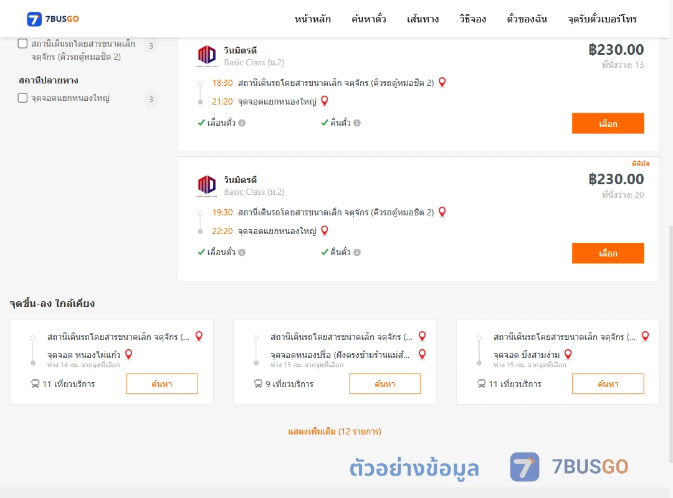673x498 pixels.
Task: Click the มินิบัส label on second trip
Action: click(641, 164)
